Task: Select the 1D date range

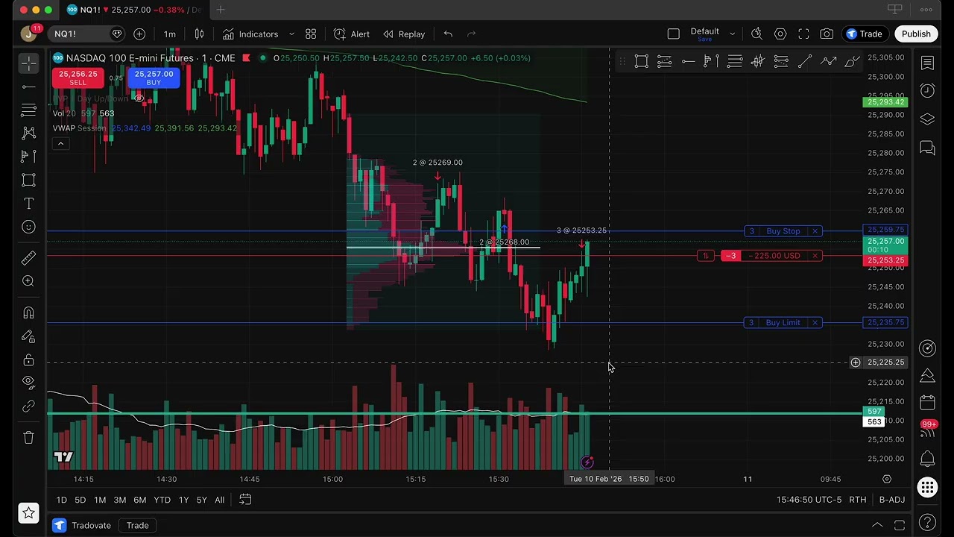Action: point(61,500)
